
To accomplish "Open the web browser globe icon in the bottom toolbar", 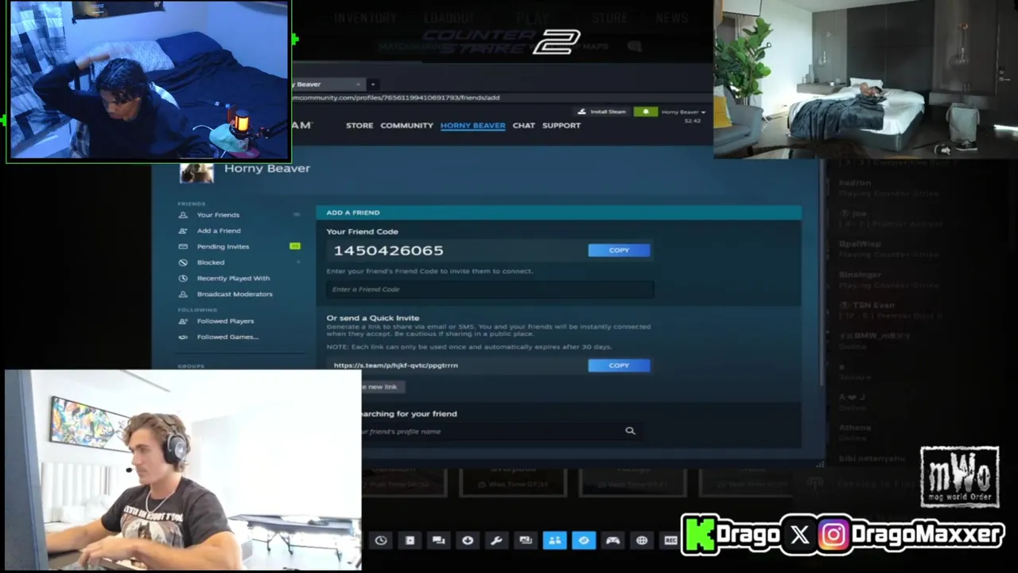I will tap(642, 540).
